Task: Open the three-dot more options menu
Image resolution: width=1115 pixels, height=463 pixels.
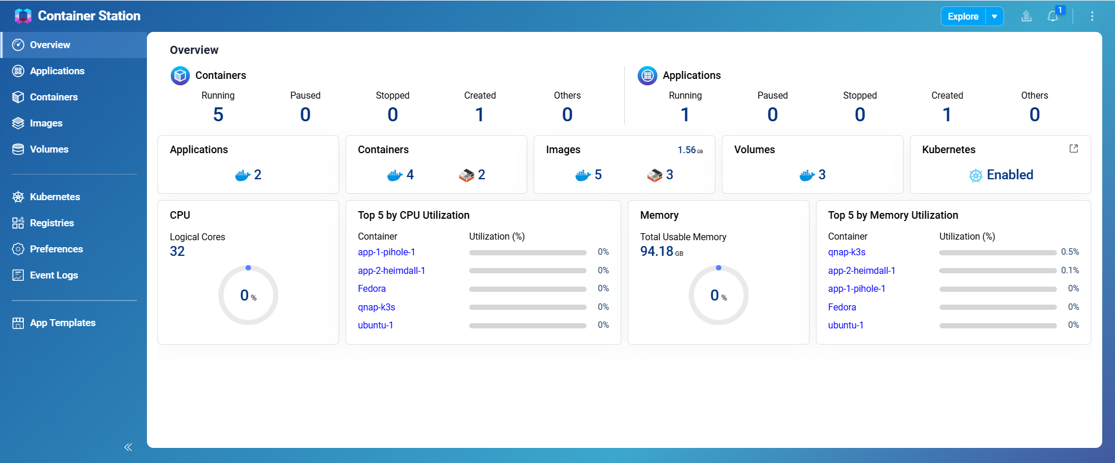Action: (x=1092, y=16)
